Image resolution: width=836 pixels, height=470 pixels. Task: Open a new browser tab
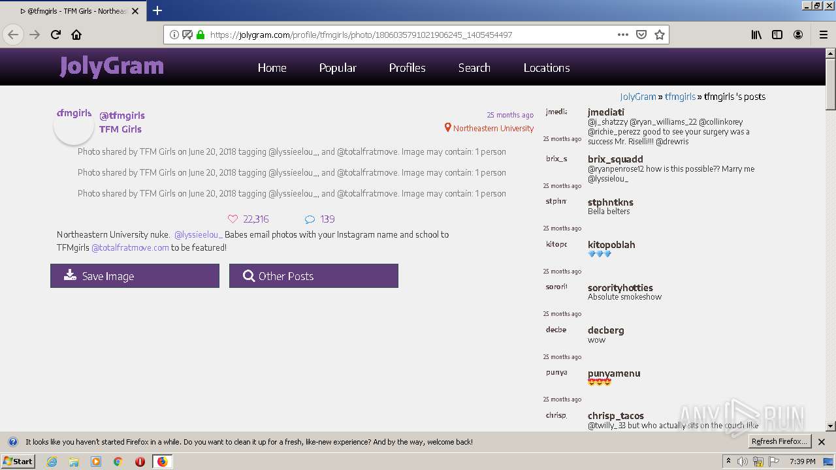tap(157, 10)
